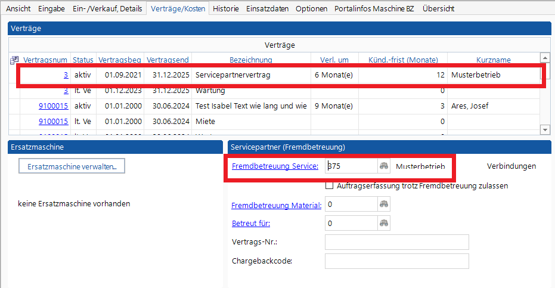Open contract 9100015 in the aktiv row
Image resolution: width=555 pixels, height=288 pixels.
pos(53,106)
